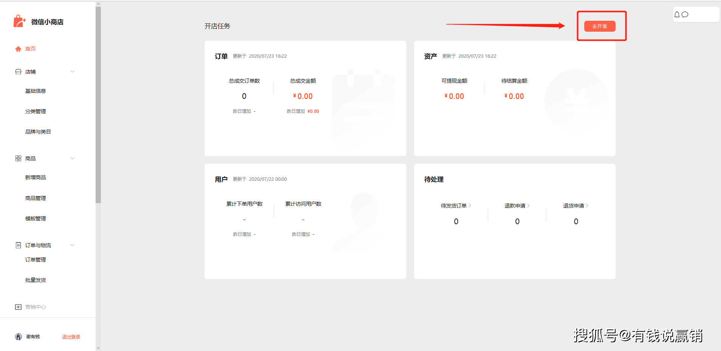Collapse the 商品 section chevron
This screenshot has width=721, height=351.
72,158
